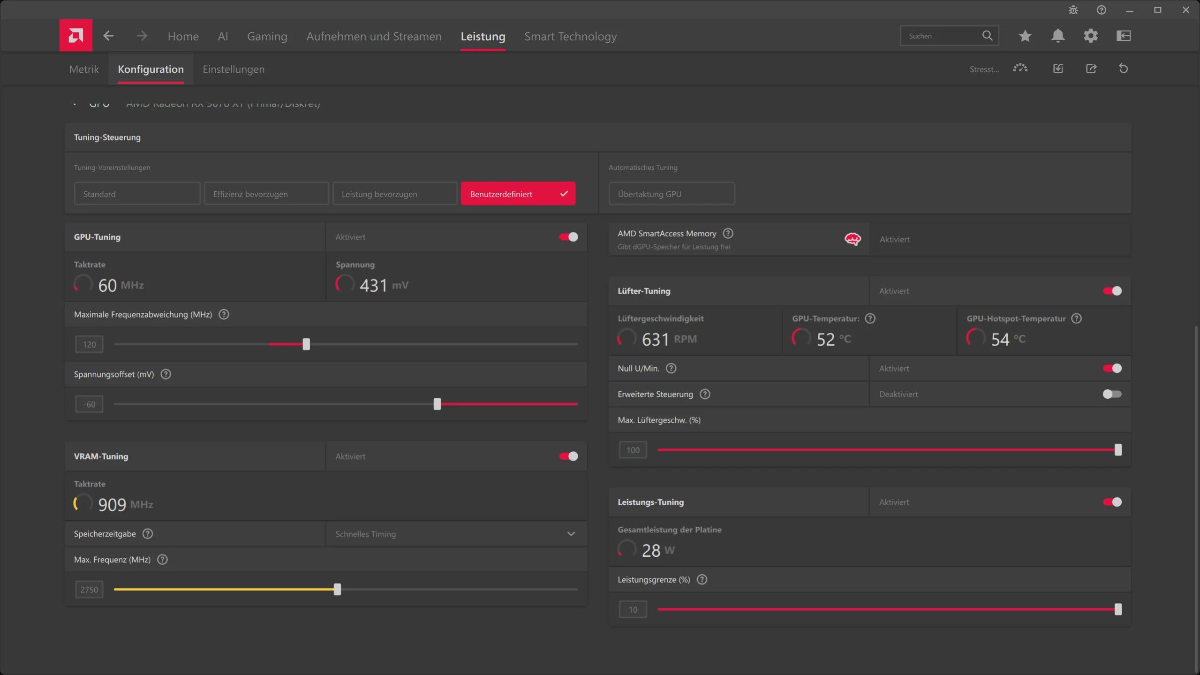Open favorites with the star icon
This screenshot has height=675, width=1200.
[x=1025, y=36]
